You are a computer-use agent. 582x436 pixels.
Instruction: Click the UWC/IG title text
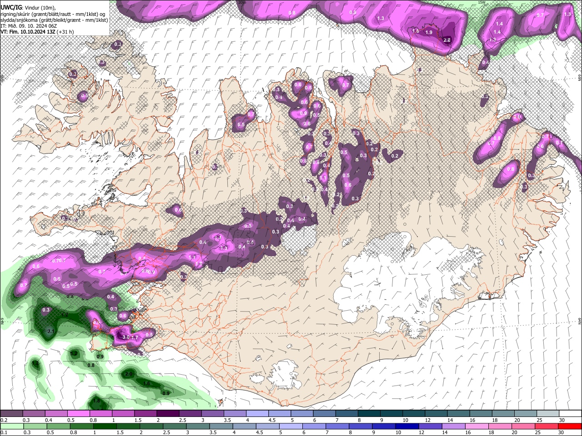11,8
